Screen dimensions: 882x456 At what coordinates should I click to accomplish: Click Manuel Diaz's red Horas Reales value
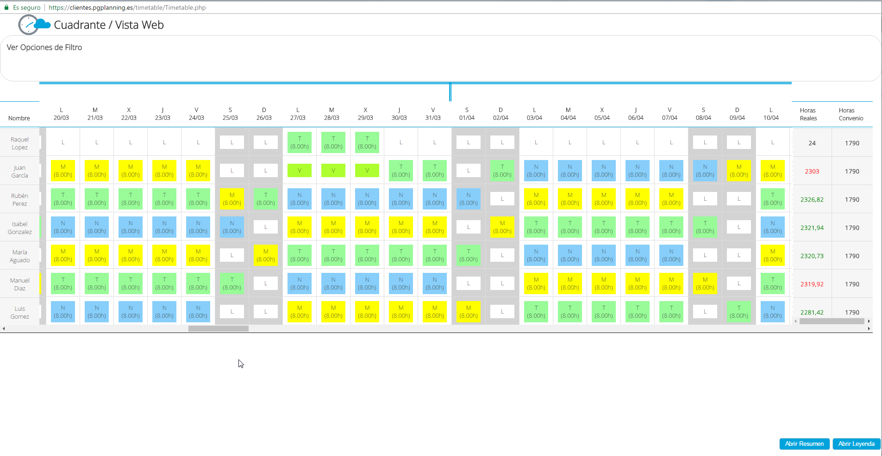click(812, 284)
